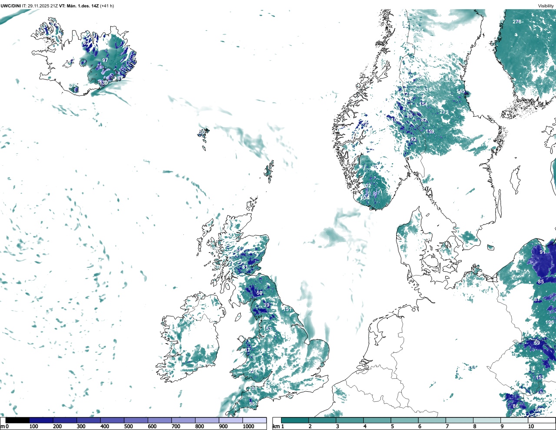Click the '224' visibility value over south Wales

coord(253,371)
